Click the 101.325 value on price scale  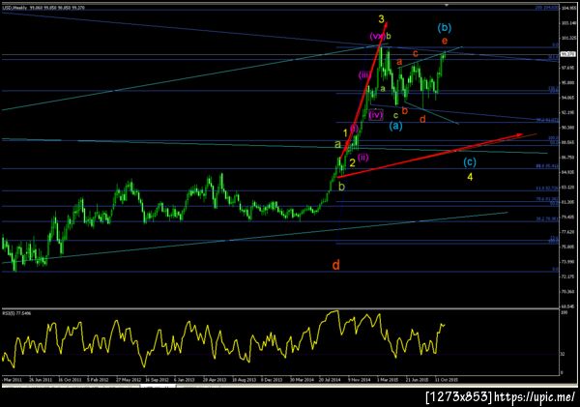[x=568, y=38]
